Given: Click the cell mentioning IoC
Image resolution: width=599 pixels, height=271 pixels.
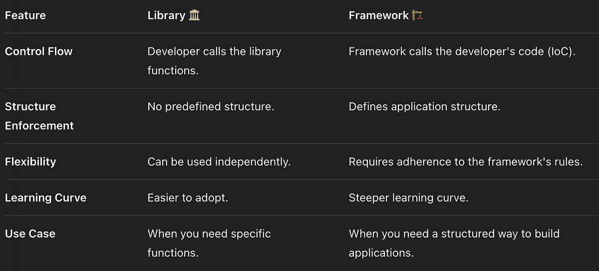Looking at the screenshot, I should click(462, 51).
